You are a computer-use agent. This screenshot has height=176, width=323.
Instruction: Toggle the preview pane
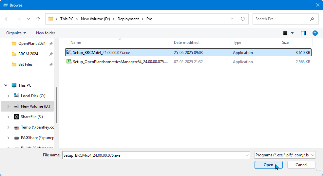pyautogui.click(x=303, y=33)
